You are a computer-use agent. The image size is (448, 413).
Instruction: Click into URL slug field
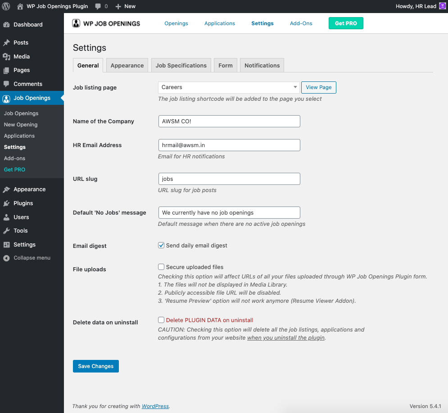(229, 179)
